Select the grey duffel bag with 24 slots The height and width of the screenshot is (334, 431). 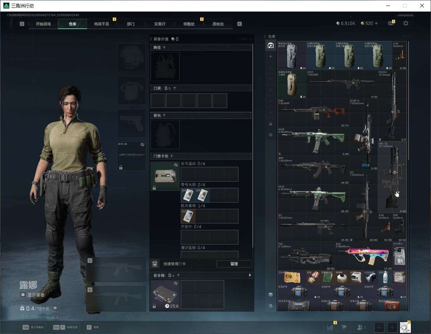(x=292, y=56)
